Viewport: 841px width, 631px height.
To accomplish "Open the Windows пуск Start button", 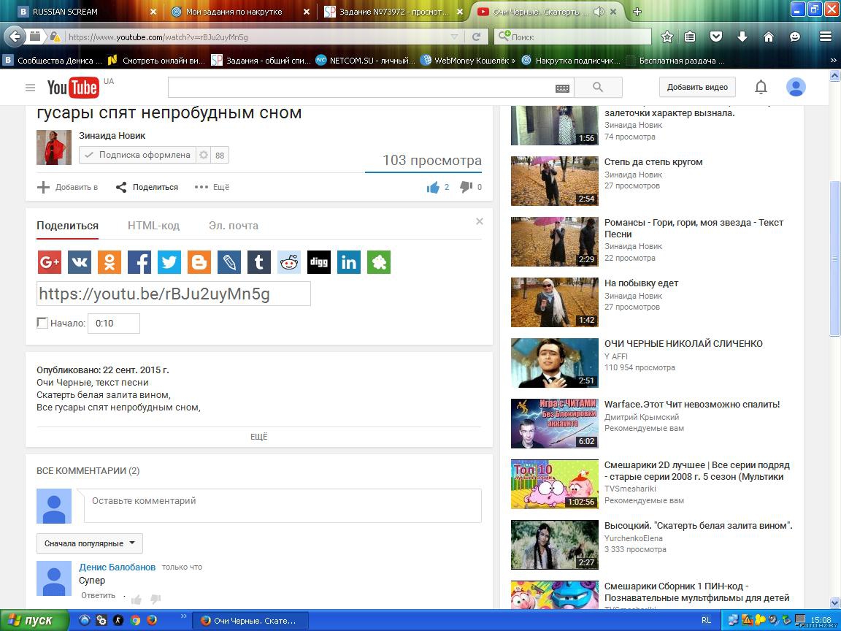I will [34, 620].
